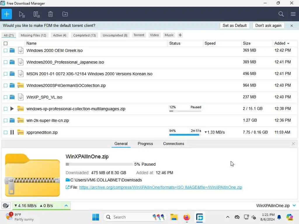Switch to Progress details tab
Screen dimensions: 299x224
coord(145,143)
